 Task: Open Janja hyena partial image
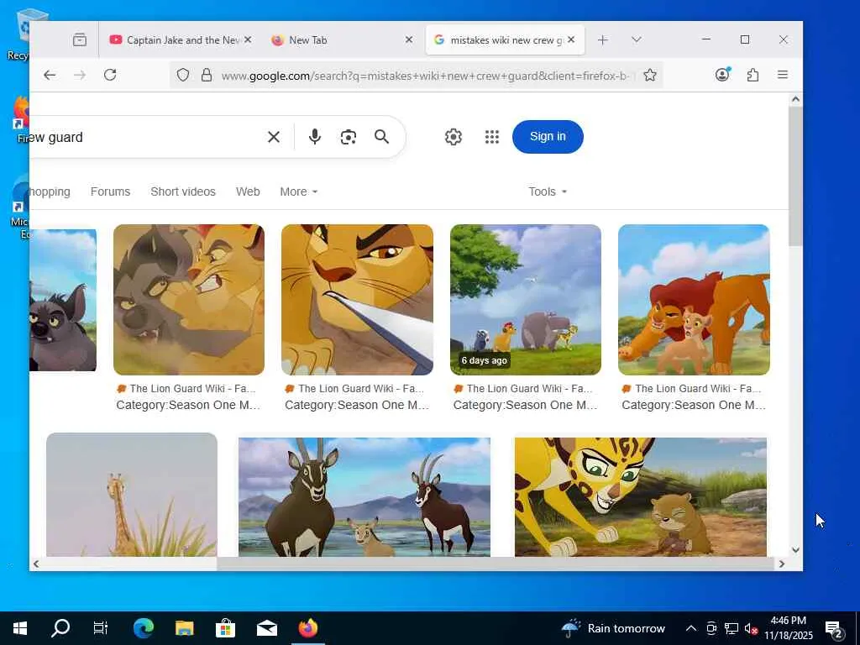coord(63,300)
